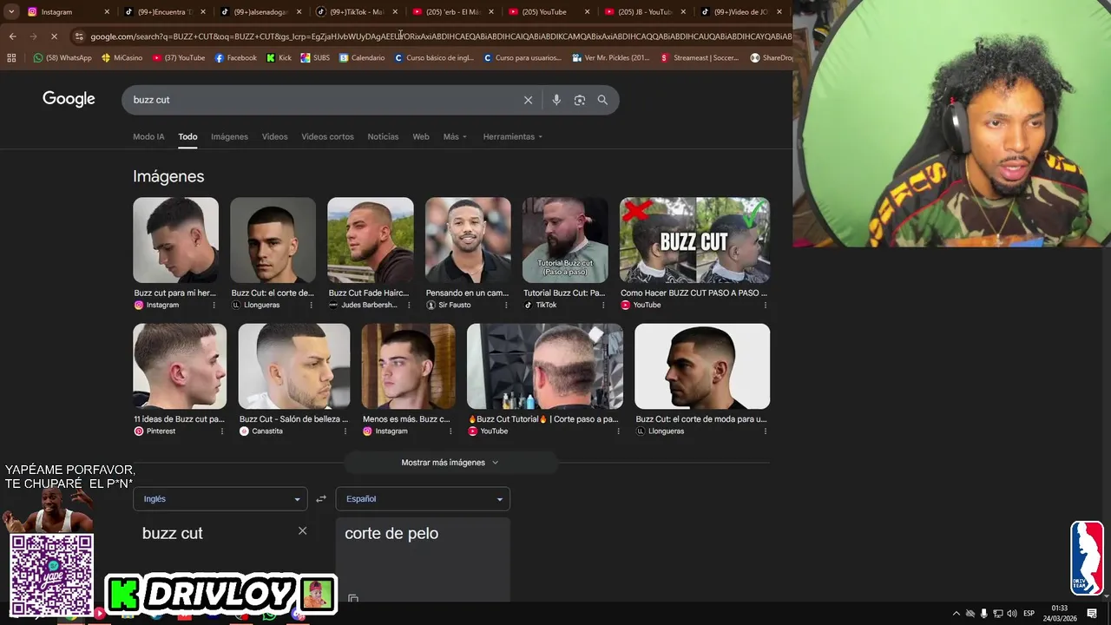Open the Facebook bookmark
Image resolution: width=1111 pixels, height=625 pixels.
[x=235, y=58]
